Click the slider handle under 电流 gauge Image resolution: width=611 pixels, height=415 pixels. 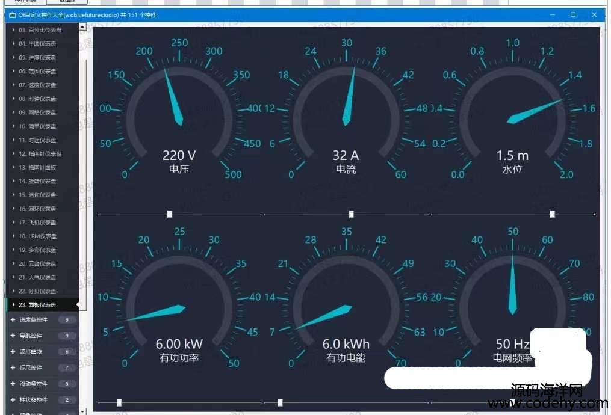pyautogui.click(x=351, y=214)
